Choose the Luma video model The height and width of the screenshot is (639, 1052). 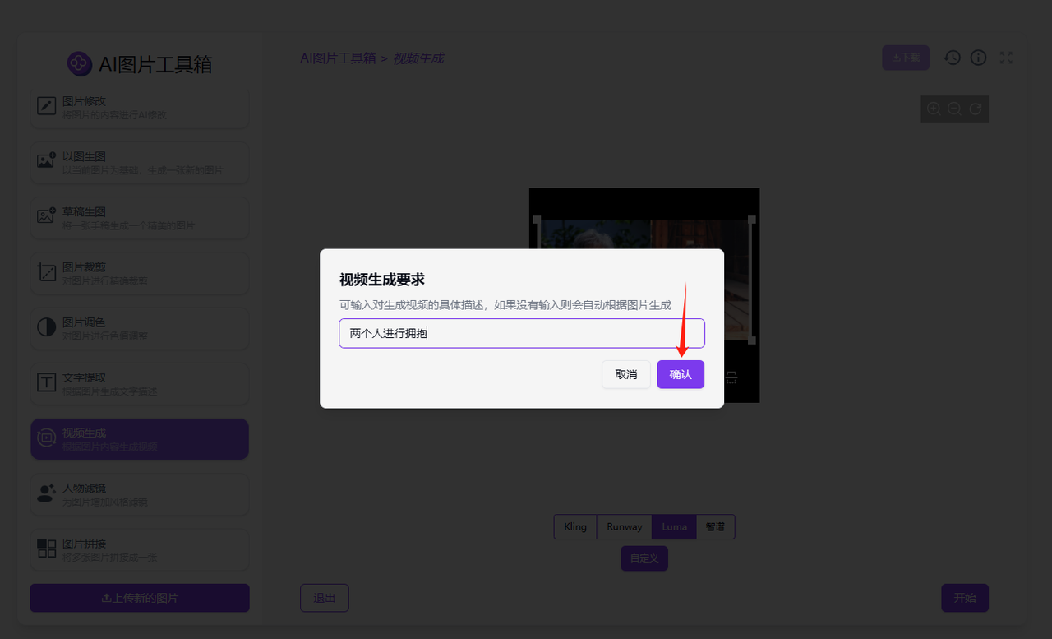[675, 527]
